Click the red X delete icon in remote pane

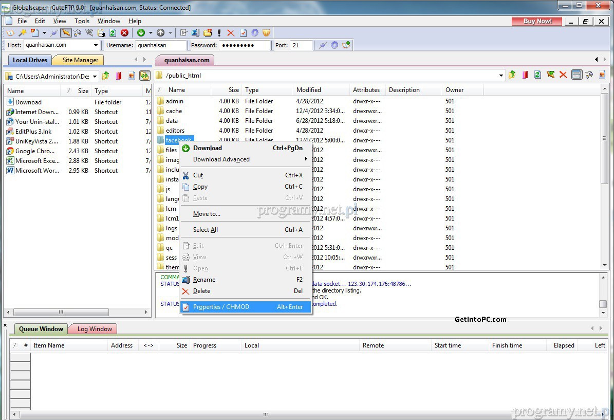click(563, 75)
